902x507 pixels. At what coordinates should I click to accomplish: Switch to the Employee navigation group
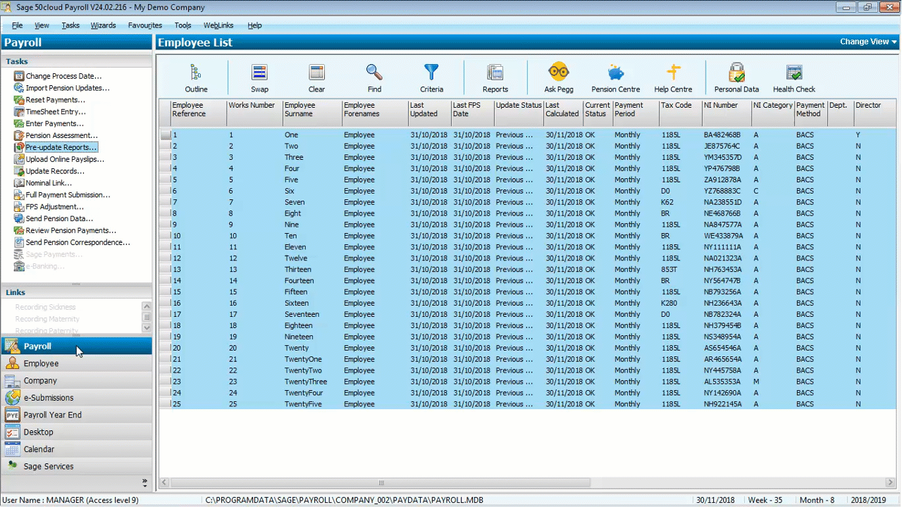pos(41,363)
